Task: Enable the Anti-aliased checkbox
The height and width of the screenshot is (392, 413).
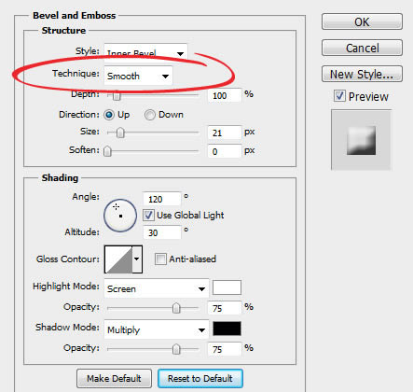Action: coord(160,259)
